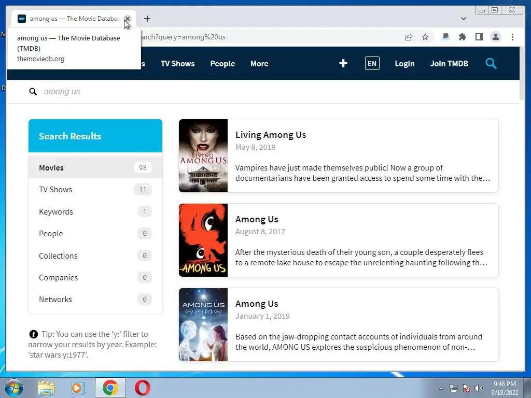Image resolution: width=531 pixels, height=398 pixels.
Task: Open the Windows Start menu
Action: [13, 388]
